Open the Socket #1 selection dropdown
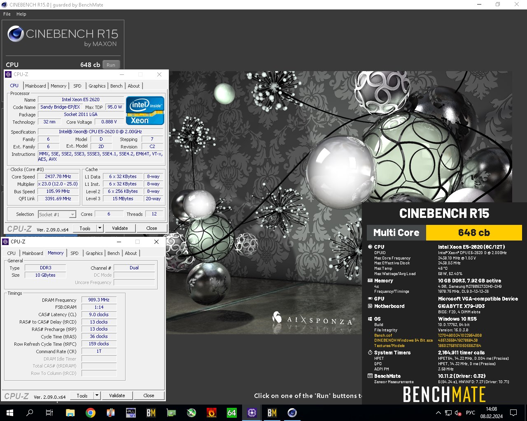 coord(57,214)
